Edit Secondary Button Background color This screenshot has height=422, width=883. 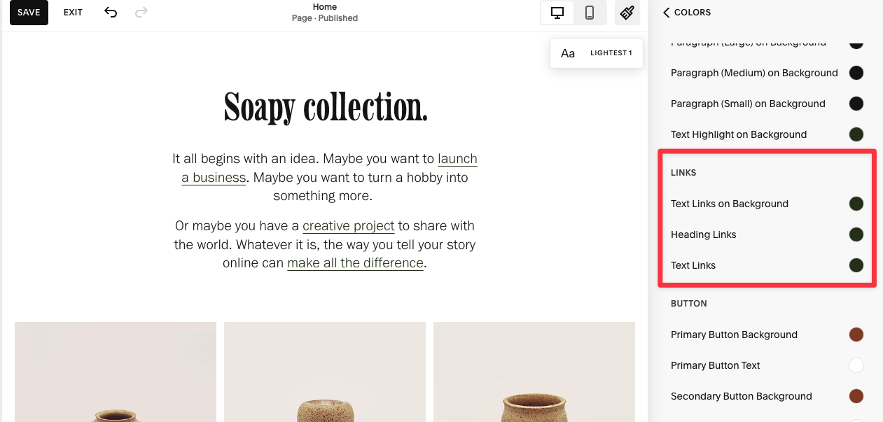[856, 396]
